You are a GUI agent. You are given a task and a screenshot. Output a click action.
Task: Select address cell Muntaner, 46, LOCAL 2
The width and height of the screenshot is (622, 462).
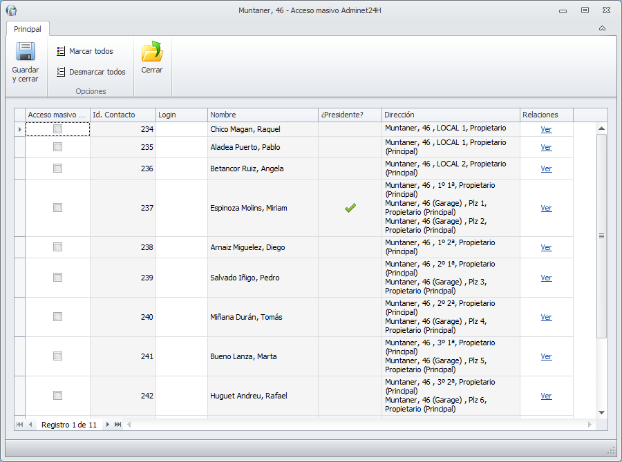451,169
